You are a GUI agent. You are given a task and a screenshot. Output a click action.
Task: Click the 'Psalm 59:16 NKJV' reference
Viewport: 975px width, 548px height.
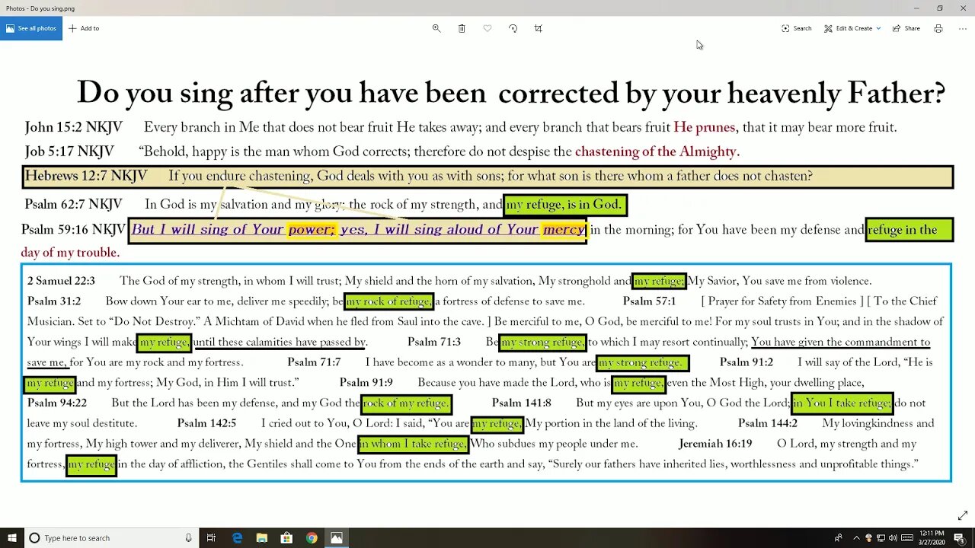tap(73, 229)
